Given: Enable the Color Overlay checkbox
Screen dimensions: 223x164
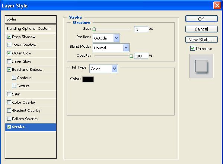Looking at the screenshot, I should point(9,102).
